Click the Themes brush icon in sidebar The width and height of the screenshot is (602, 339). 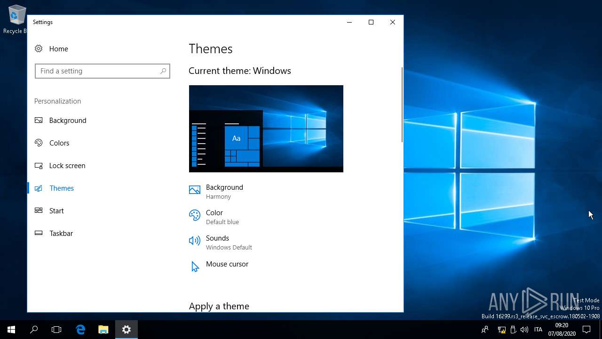coord(39,188)
